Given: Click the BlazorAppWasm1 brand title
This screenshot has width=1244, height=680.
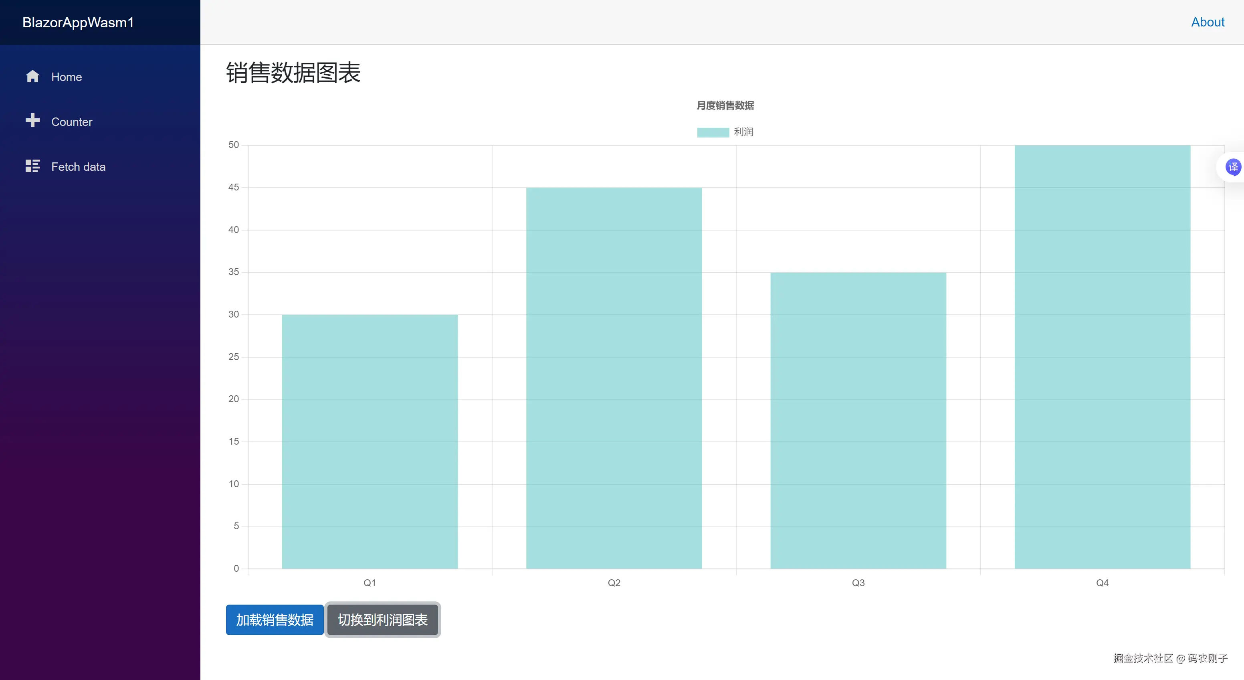Looking at the screenshot, I should pyautogui.click(x=78, y=23).
